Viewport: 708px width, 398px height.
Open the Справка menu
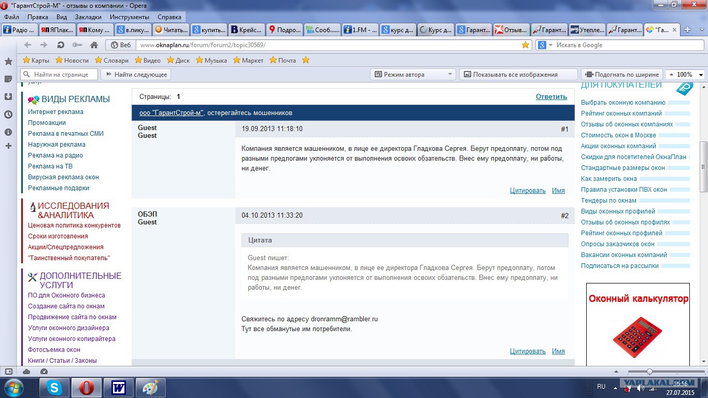tap(169, 17)
